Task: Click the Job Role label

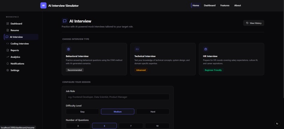Action: point(70,91)
